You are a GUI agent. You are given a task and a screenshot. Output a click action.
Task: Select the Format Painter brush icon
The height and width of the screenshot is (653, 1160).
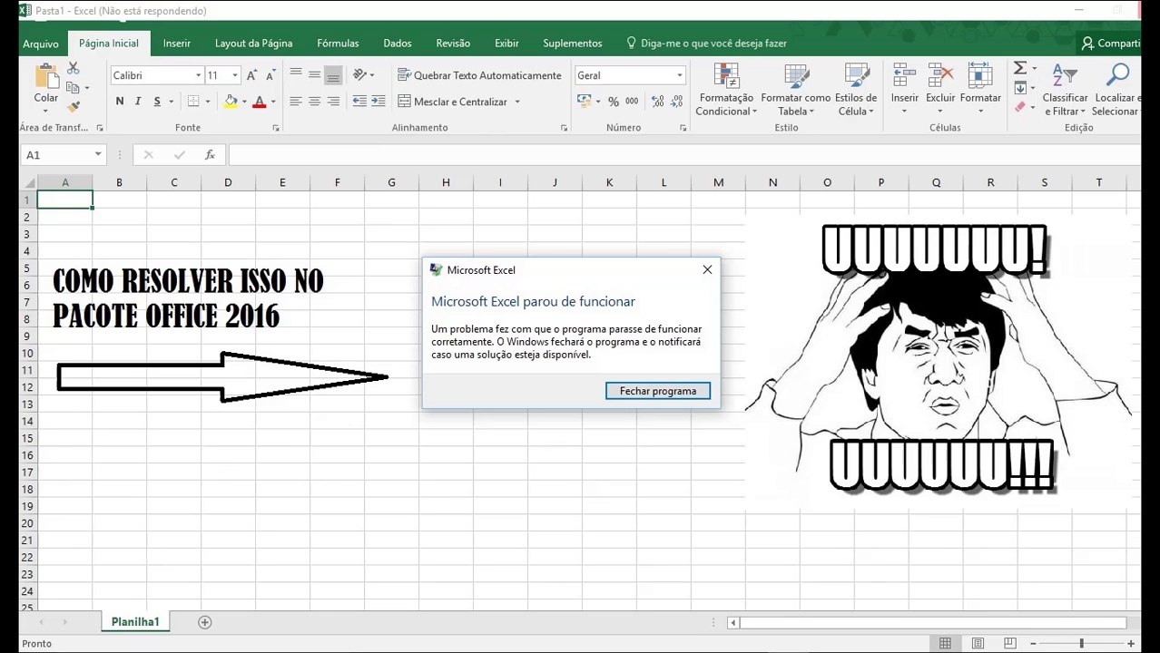click(74, 107)
